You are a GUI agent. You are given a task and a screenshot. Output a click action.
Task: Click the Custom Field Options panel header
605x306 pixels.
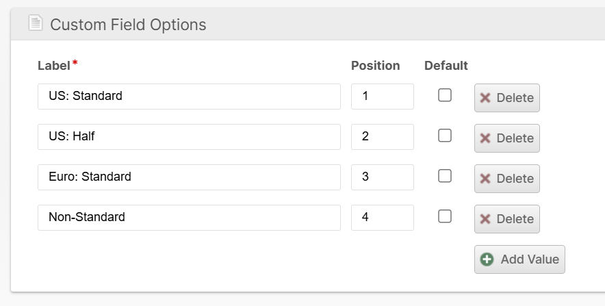(308, 25)
